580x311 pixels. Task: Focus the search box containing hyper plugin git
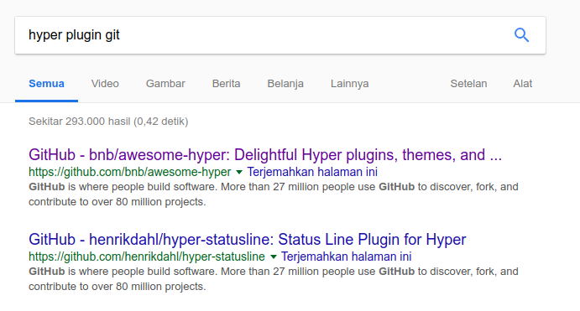tap(280, 35)
